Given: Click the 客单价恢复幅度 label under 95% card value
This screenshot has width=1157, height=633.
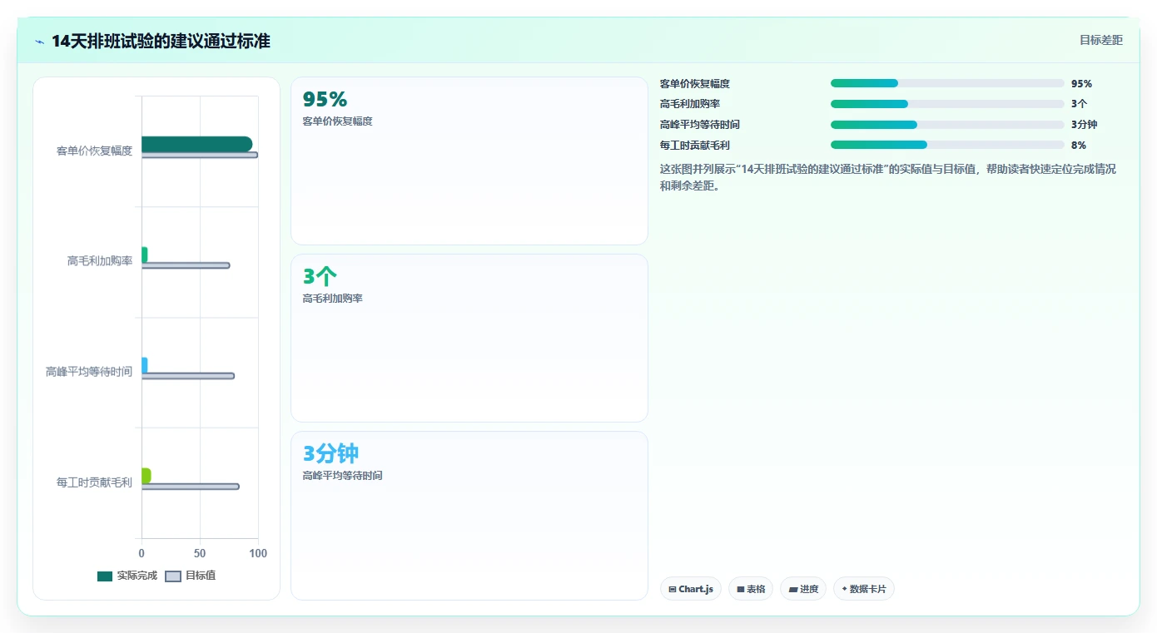Looking at the screenshot, I should tap(337, 121).
